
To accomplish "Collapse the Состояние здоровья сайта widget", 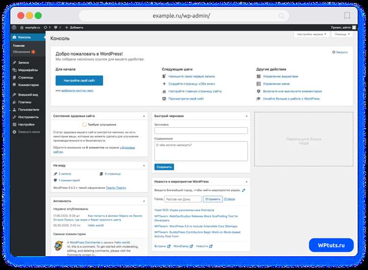I will point(144,116).
